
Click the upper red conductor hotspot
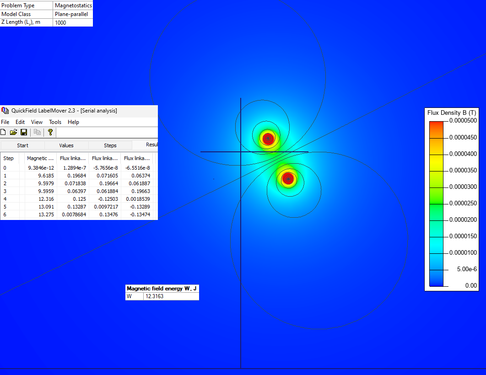[x=268, y=138]
